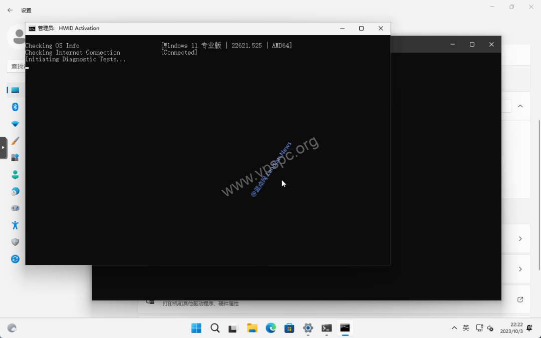Screen dimensions: 541x338
Task: Open network status icon in system tray
Action: (479, 328)
